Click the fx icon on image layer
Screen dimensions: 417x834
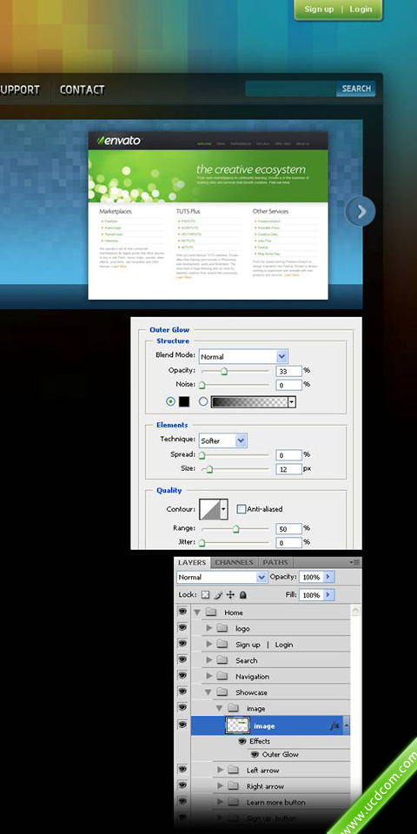click(x=334, y=725)
